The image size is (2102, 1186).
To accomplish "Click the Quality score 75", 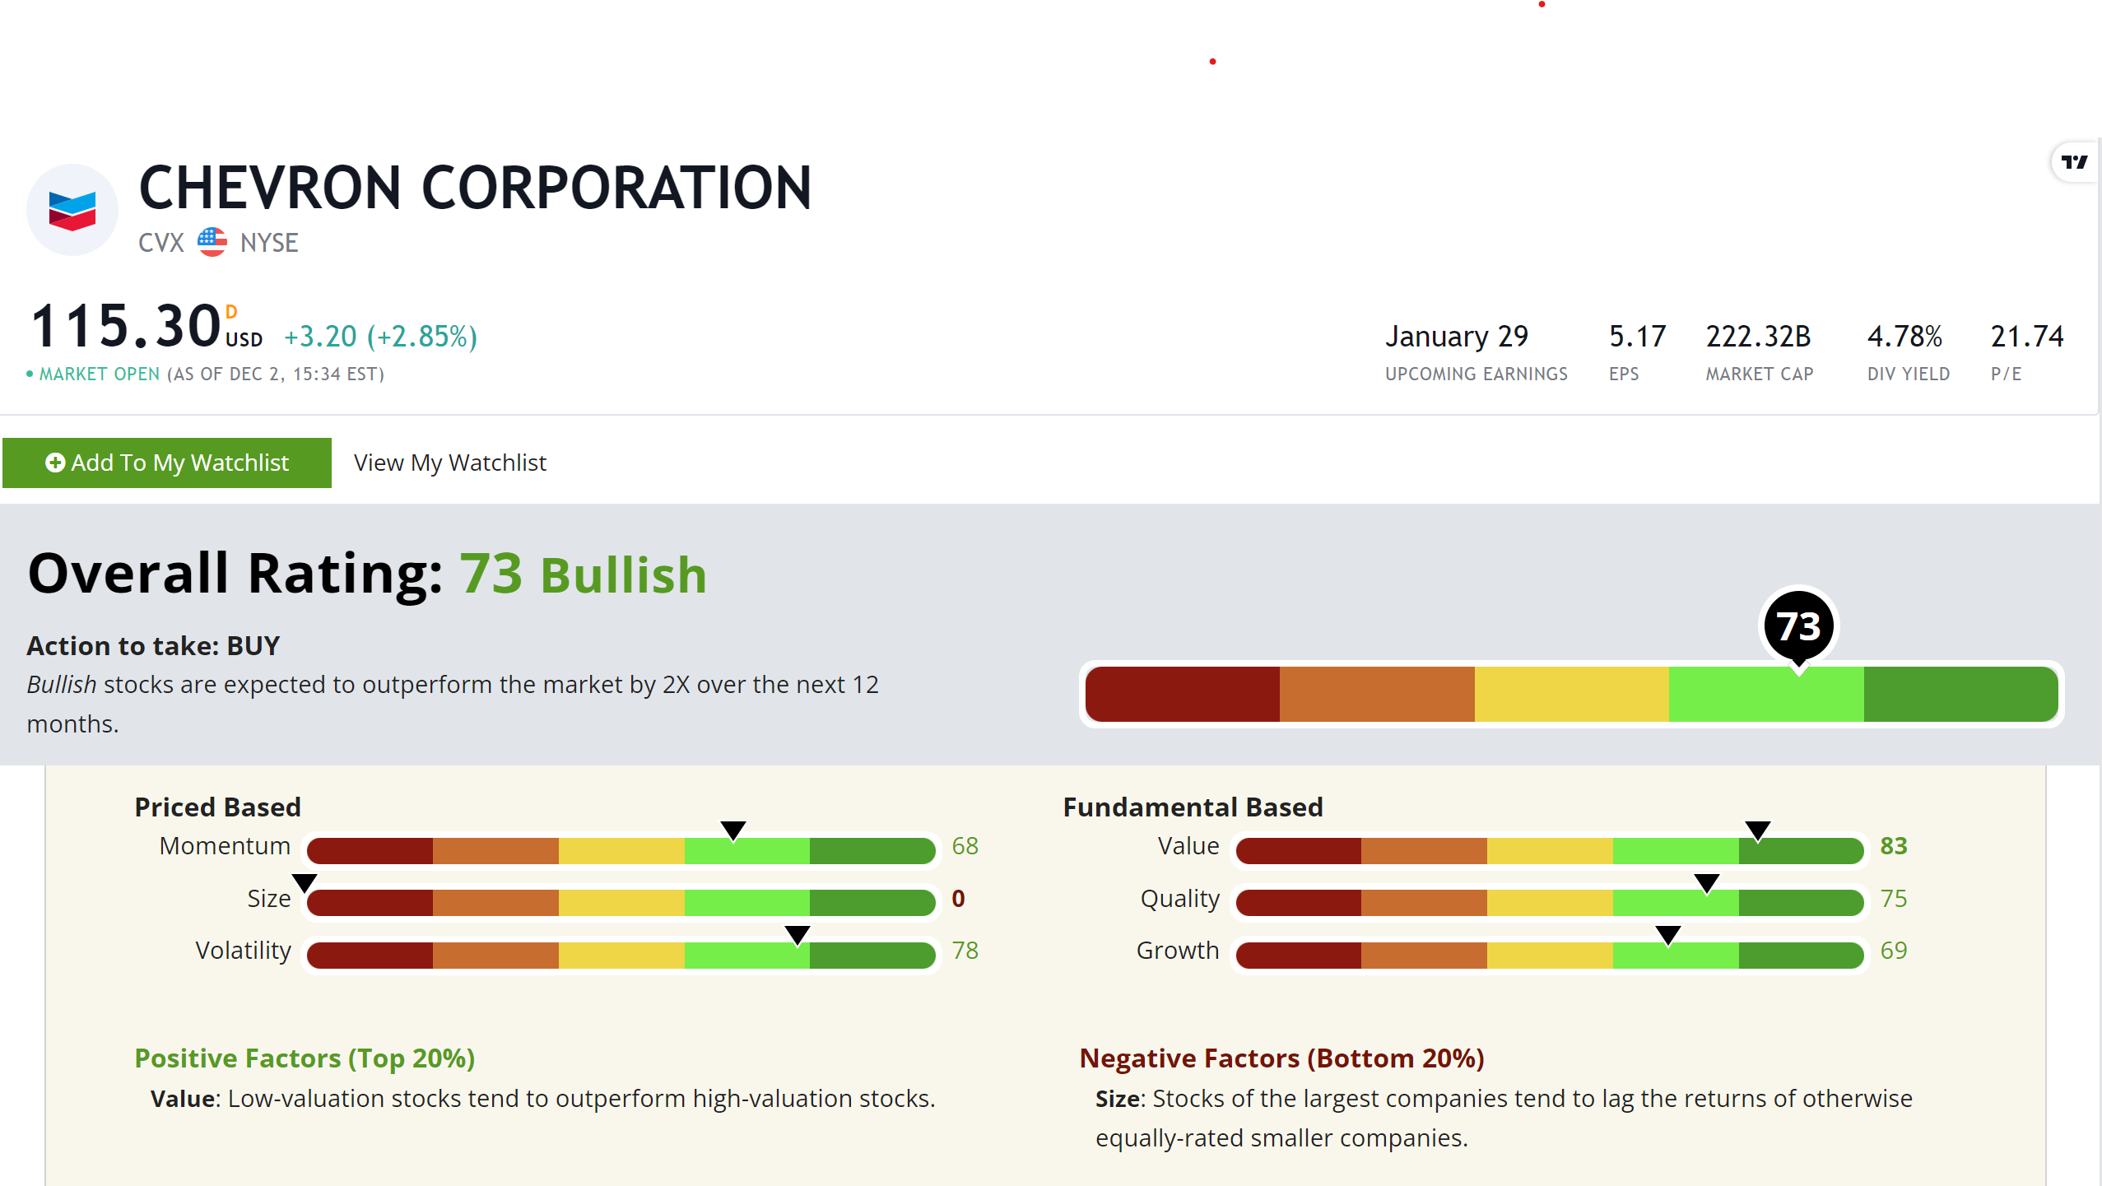I will tap(1894, 899).
